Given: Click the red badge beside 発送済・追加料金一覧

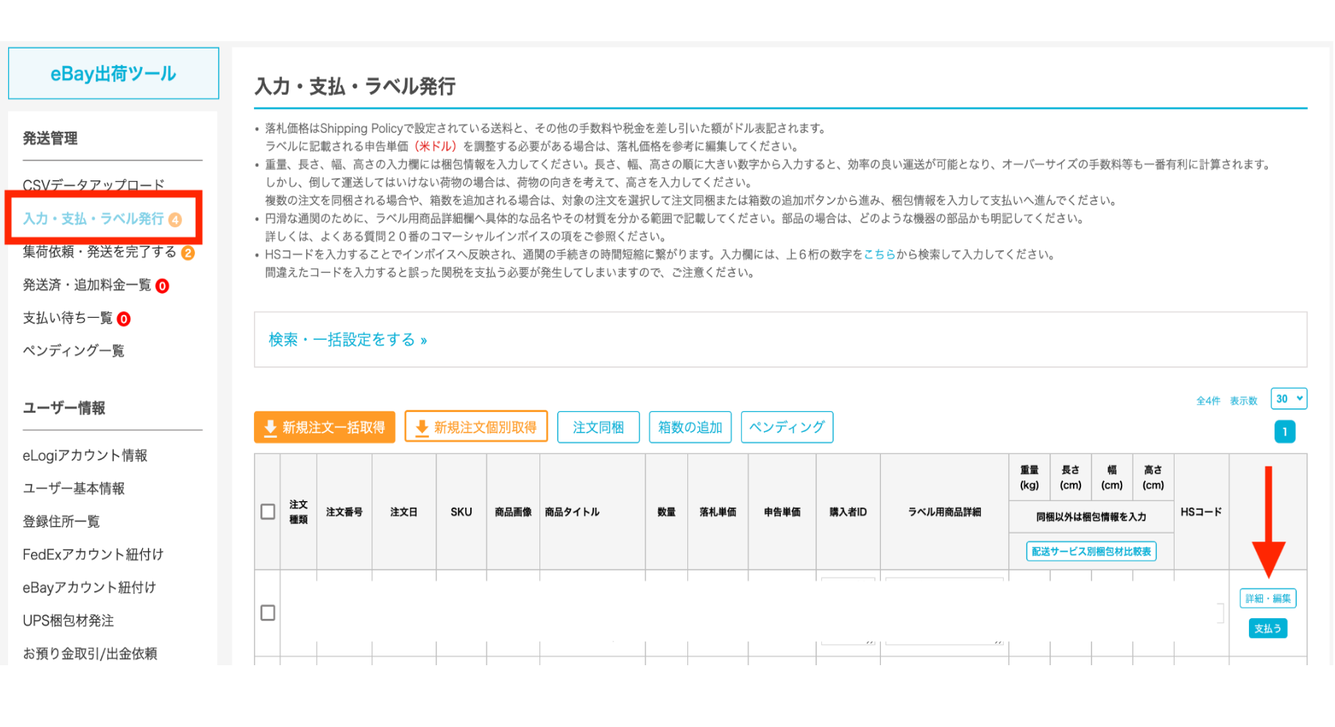Looking at the screenshot, I should tap(162, 286).
